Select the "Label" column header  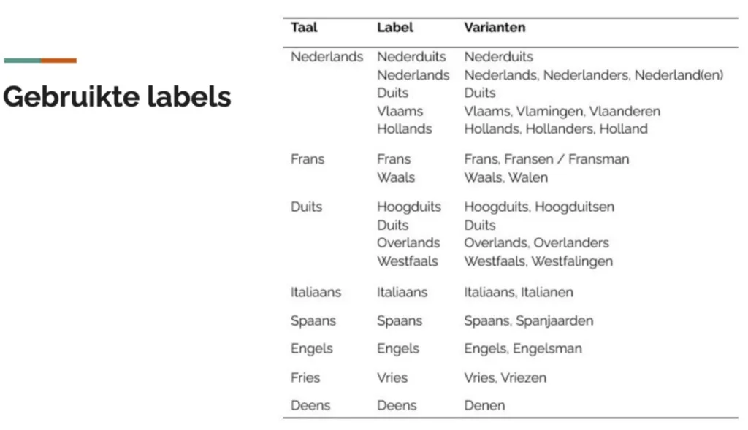point(395,28)
